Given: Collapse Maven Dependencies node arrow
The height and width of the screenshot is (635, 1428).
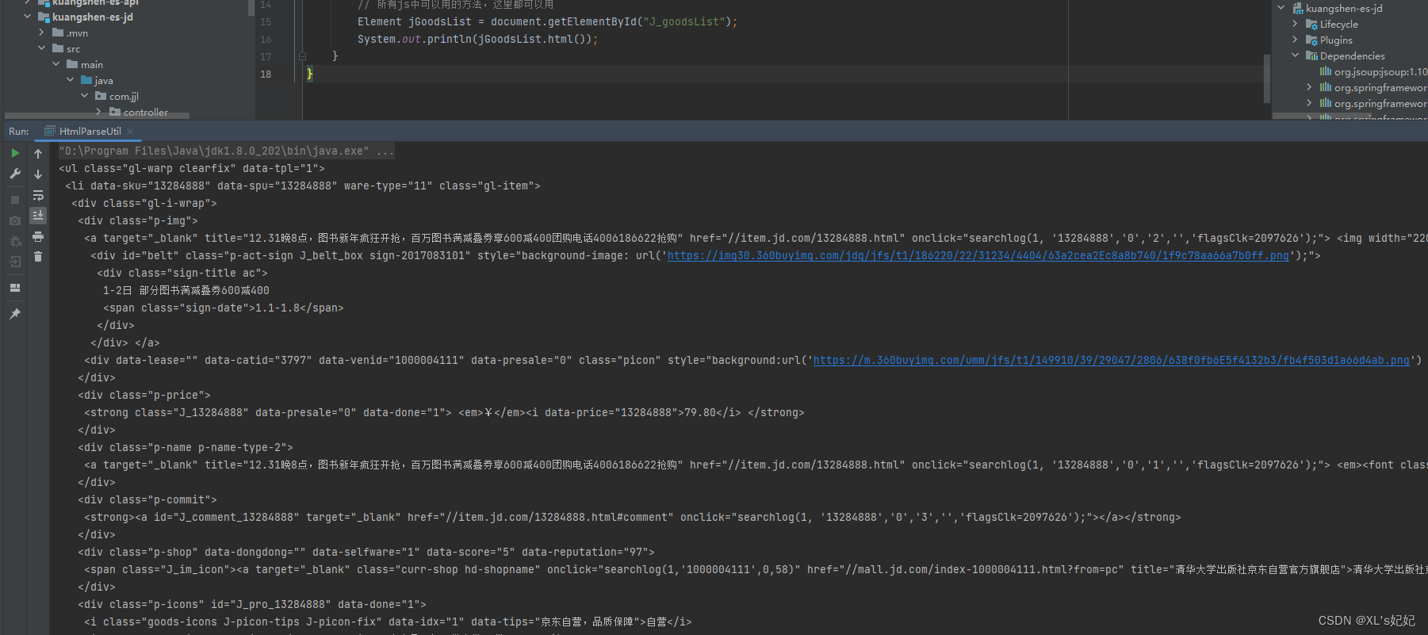Looking at the screenshot, I should [x=1296, y=55].
